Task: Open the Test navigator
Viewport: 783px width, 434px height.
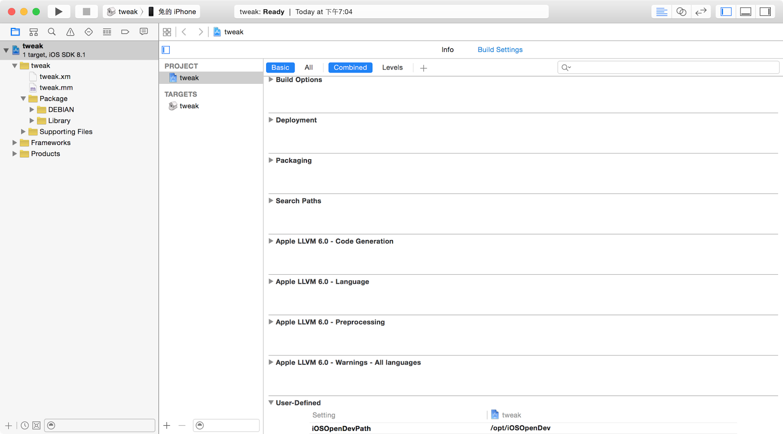Action: [x=89, y=32]
